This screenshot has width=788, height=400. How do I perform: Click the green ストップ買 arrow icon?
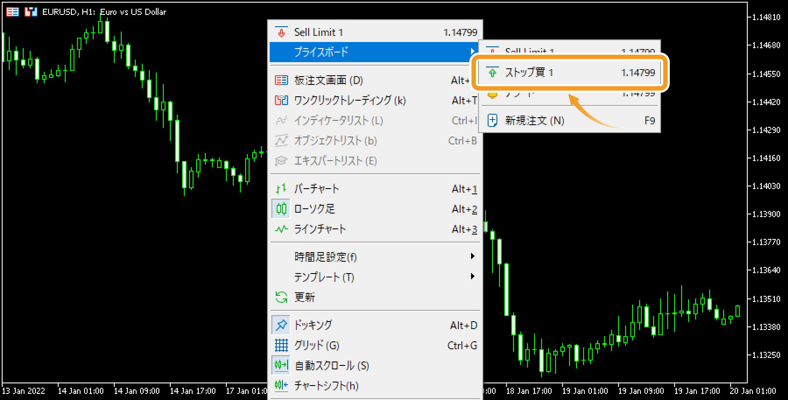(x=492, y=73)
